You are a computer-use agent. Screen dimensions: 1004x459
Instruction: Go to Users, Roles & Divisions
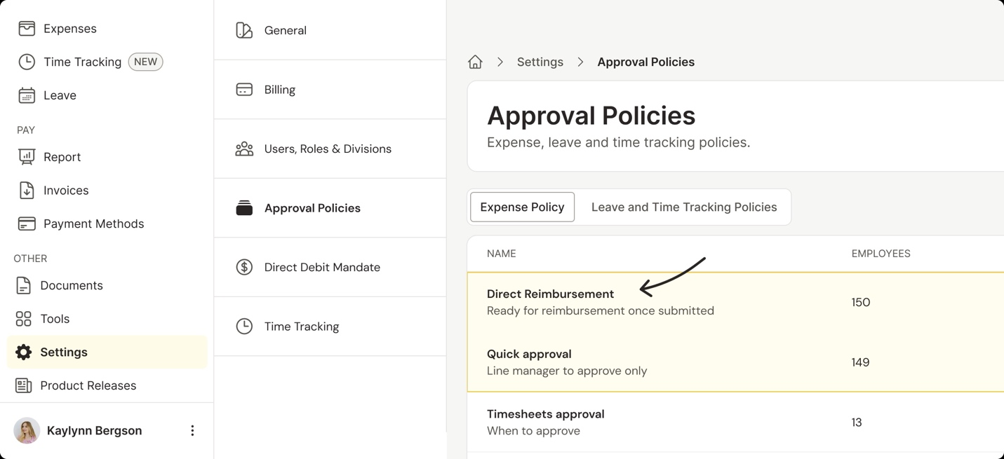coord(327,149)
